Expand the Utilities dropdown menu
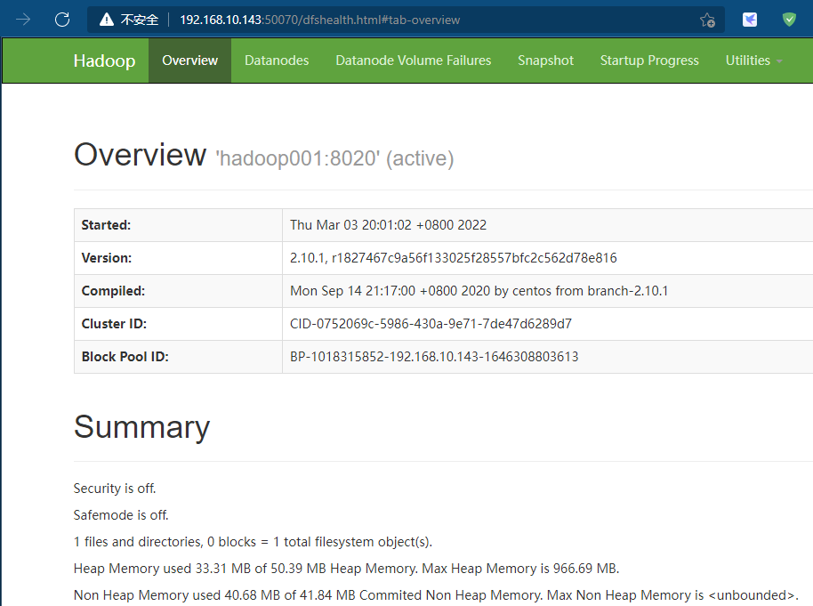 point(753,61)
